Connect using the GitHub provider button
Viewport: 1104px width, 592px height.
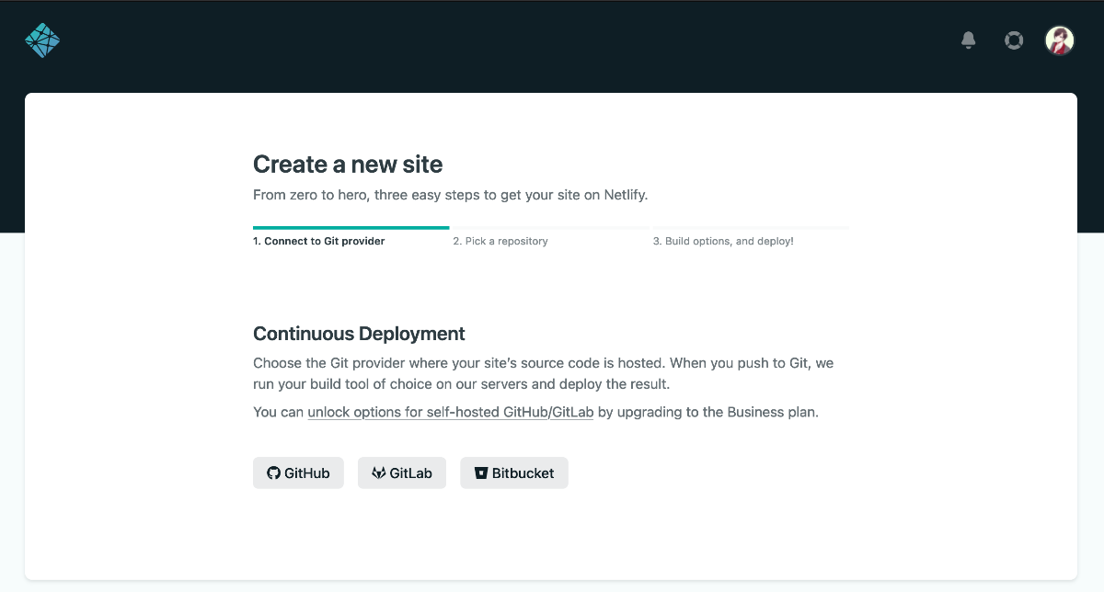point(298,472)
